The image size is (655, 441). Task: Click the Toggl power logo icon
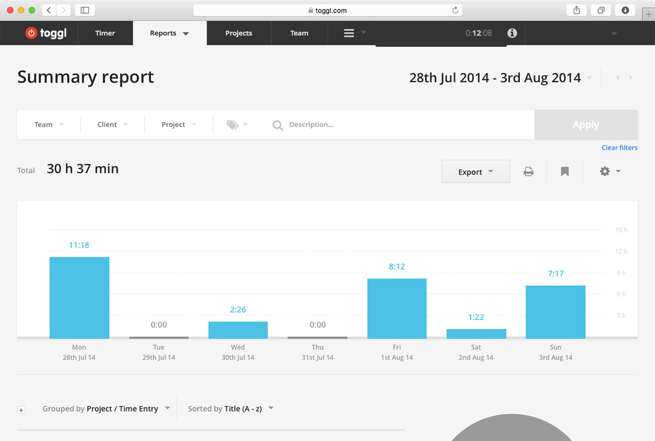pyautogui.click(x=31, y=33)
